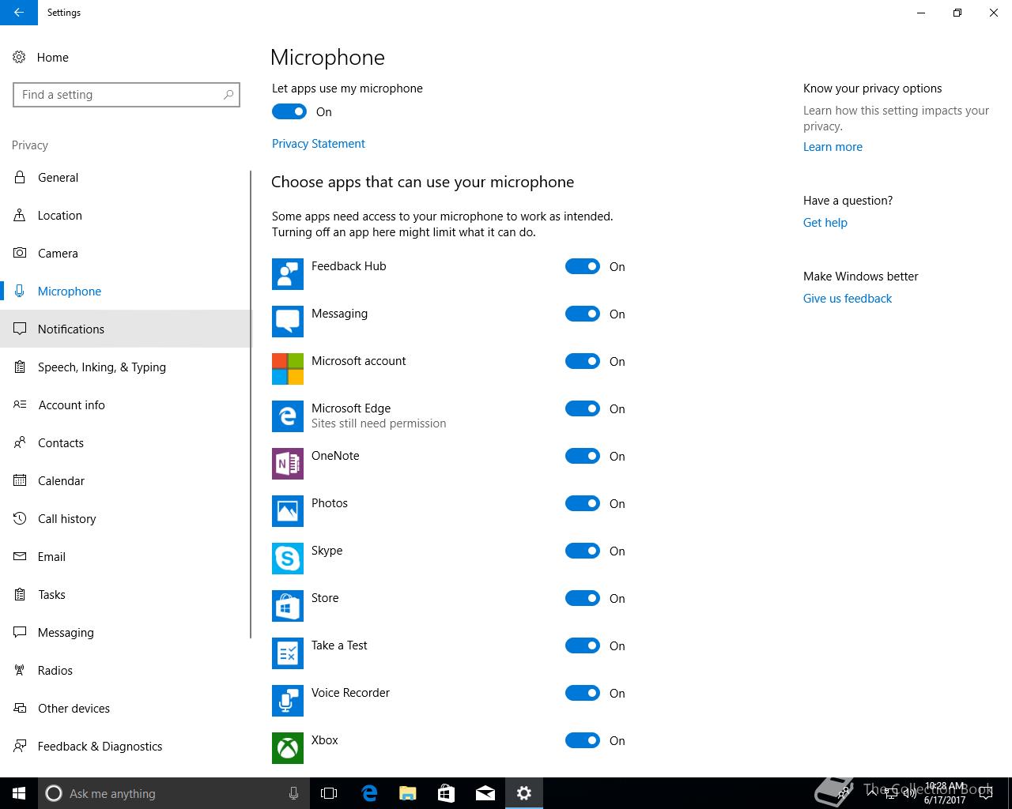The image size is (1012, 809).
Task: Click the OneNote app icon
Action: (x=288, y=464)
